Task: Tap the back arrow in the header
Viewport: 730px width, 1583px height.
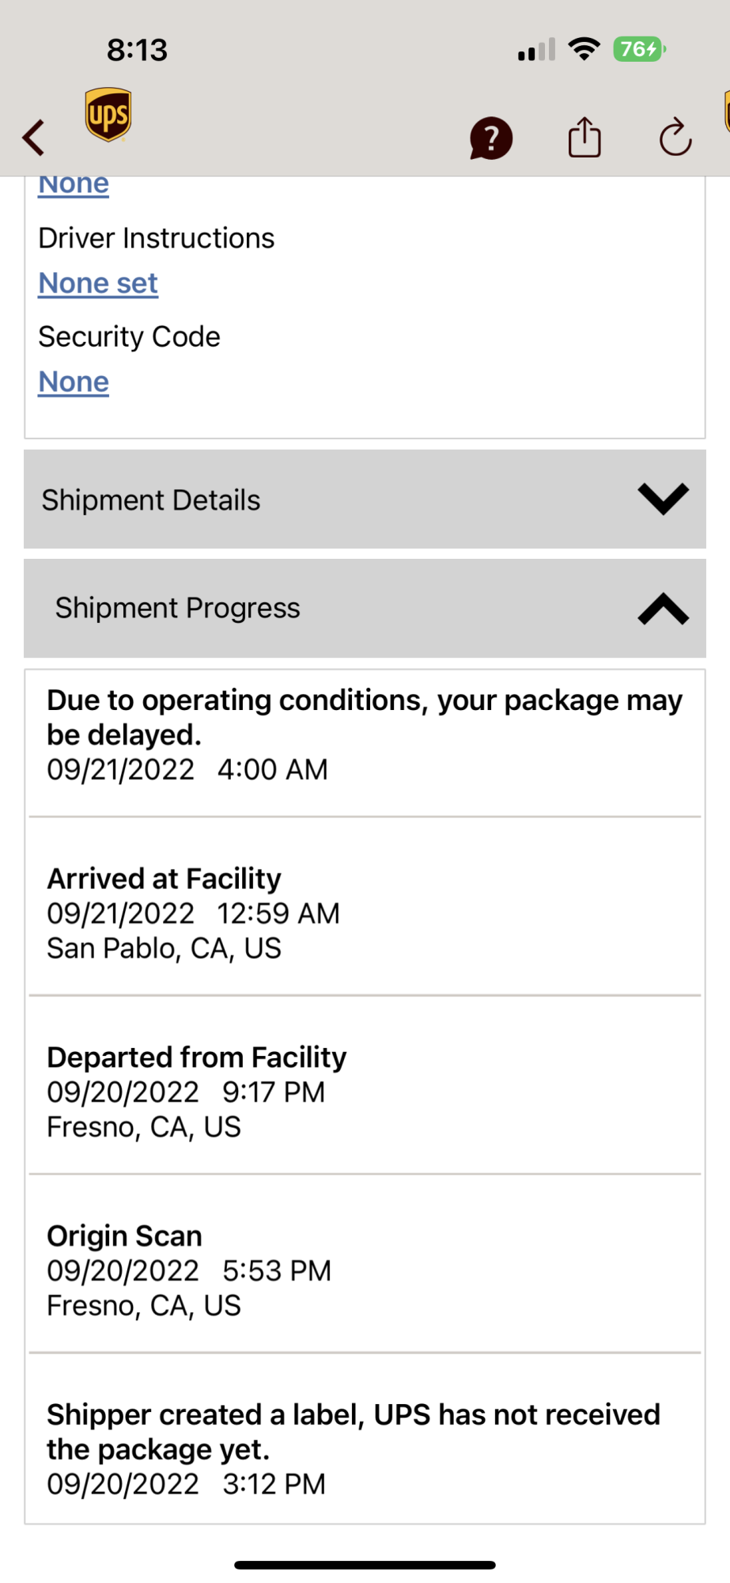Action: 34,138
